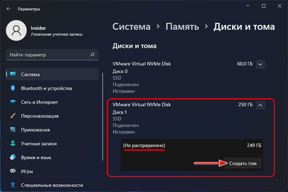The image size is (288, 192).
Task: Select the Bluetooth icon in sidebar
Action: coord(13,88)
